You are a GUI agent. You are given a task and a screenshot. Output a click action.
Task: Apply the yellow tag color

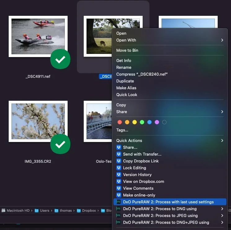pyautogui.click(x=135, y=122)
